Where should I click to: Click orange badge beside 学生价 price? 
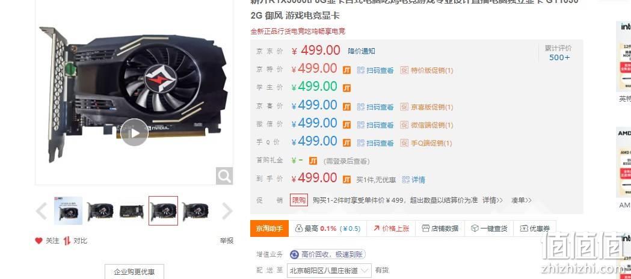(x=347, y=88)
